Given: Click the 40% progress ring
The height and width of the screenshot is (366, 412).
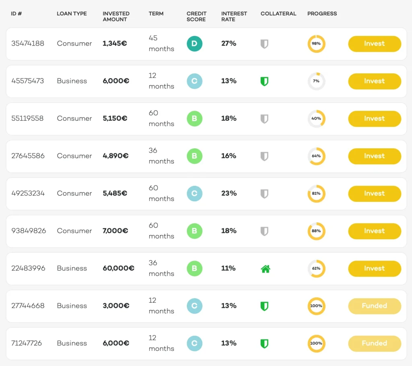Looking at the screenshot, I should tap(316, 119).
